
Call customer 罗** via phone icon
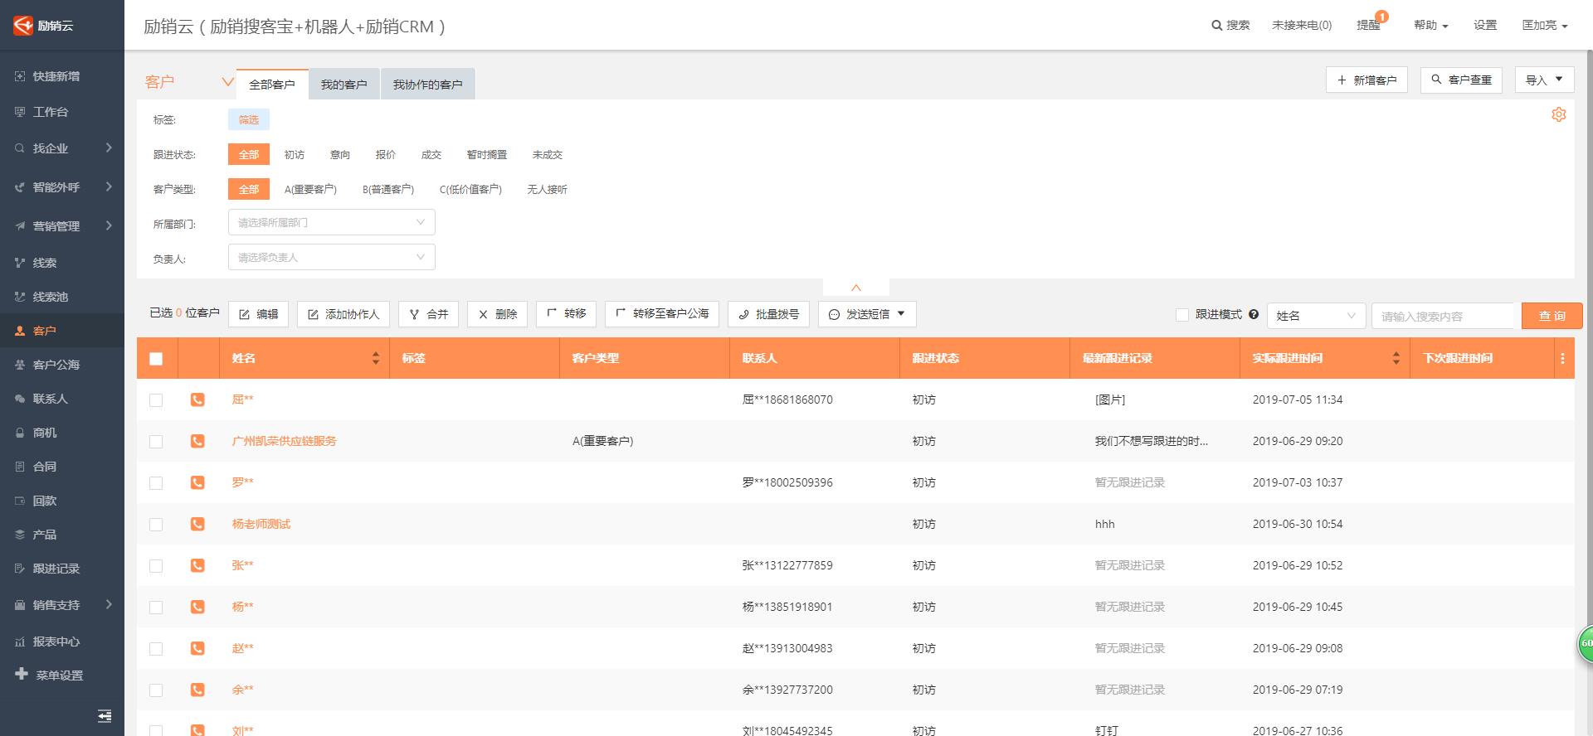pos(197,482)
